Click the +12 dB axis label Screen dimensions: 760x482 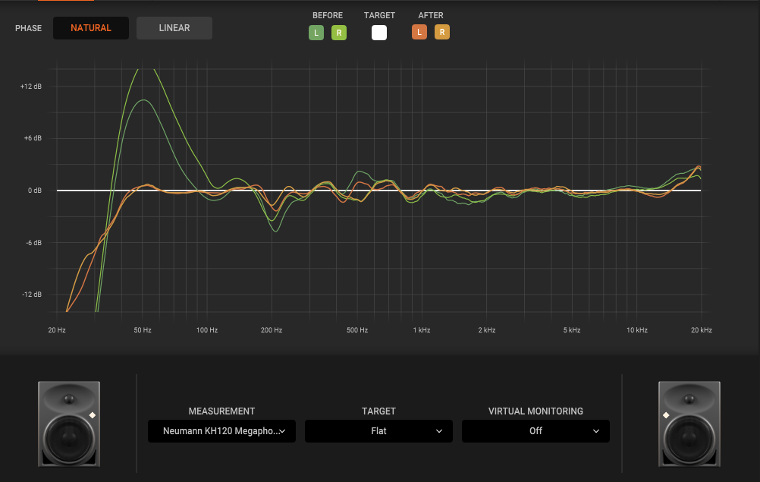tap(30, 87)
